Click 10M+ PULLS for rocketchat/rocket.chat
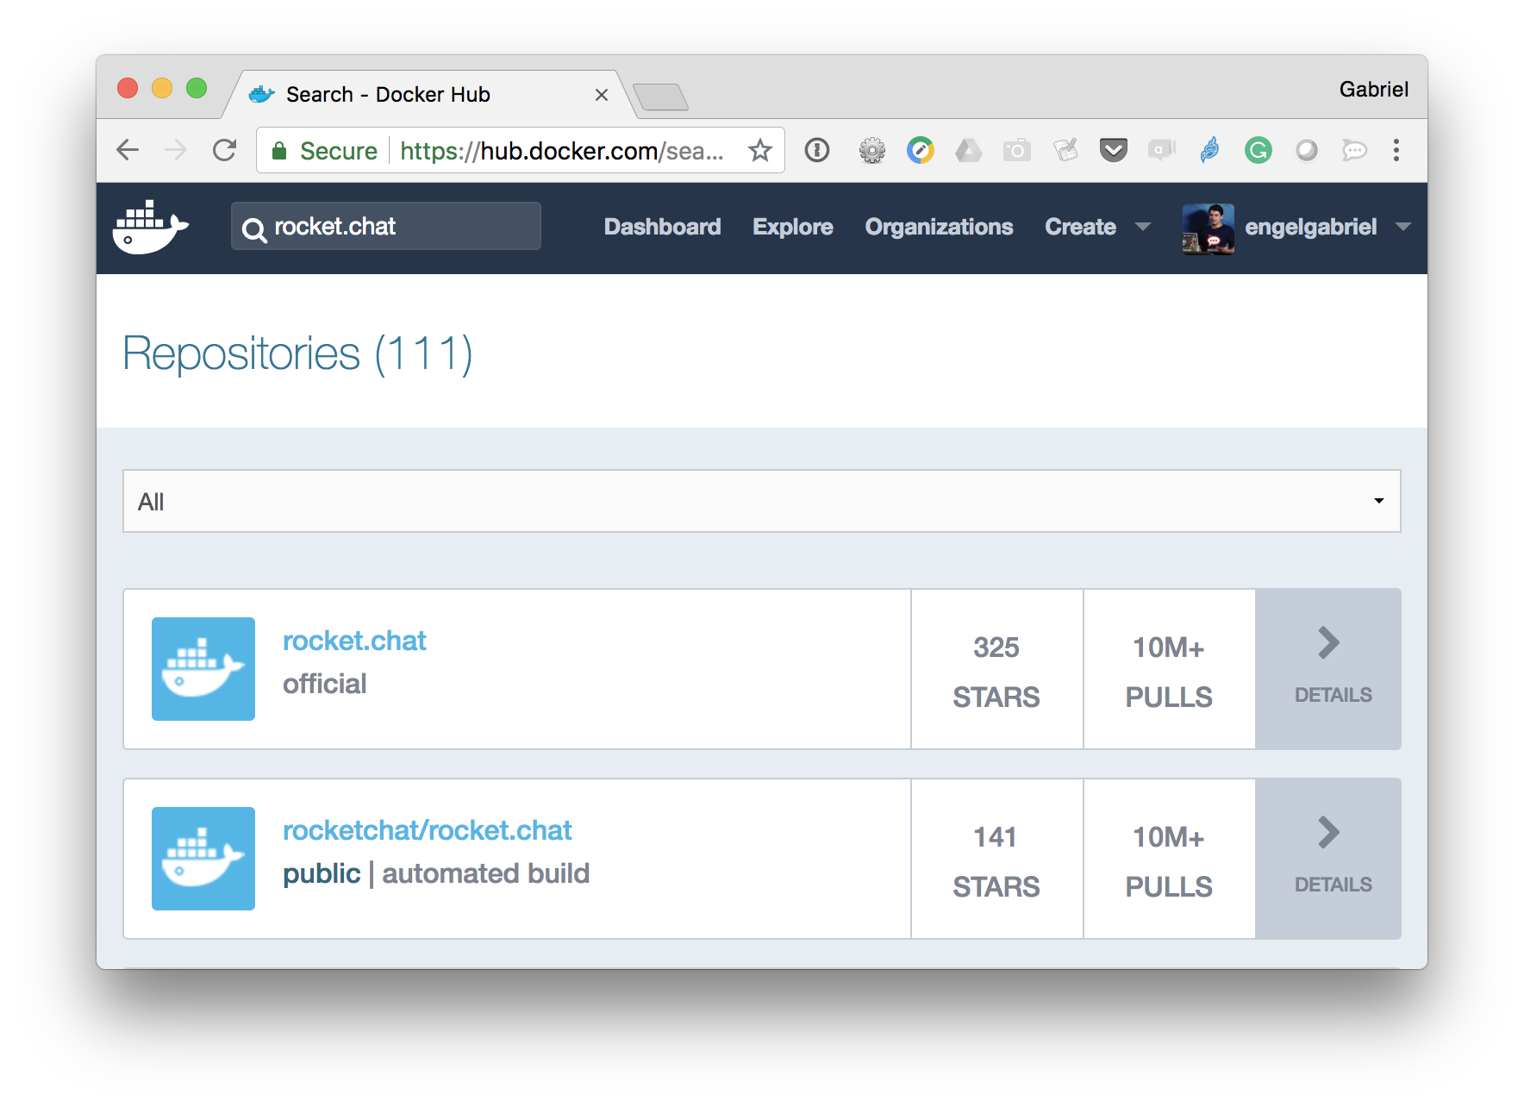This screenshot has width=1524, height=1107. tap(1169, 859)
